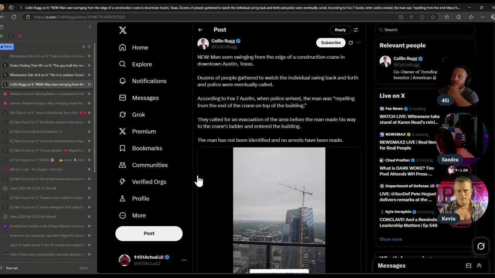495x278 pixels.
Task: Click the vertical tabs pane scrollbar
Action: coord(95,108)
